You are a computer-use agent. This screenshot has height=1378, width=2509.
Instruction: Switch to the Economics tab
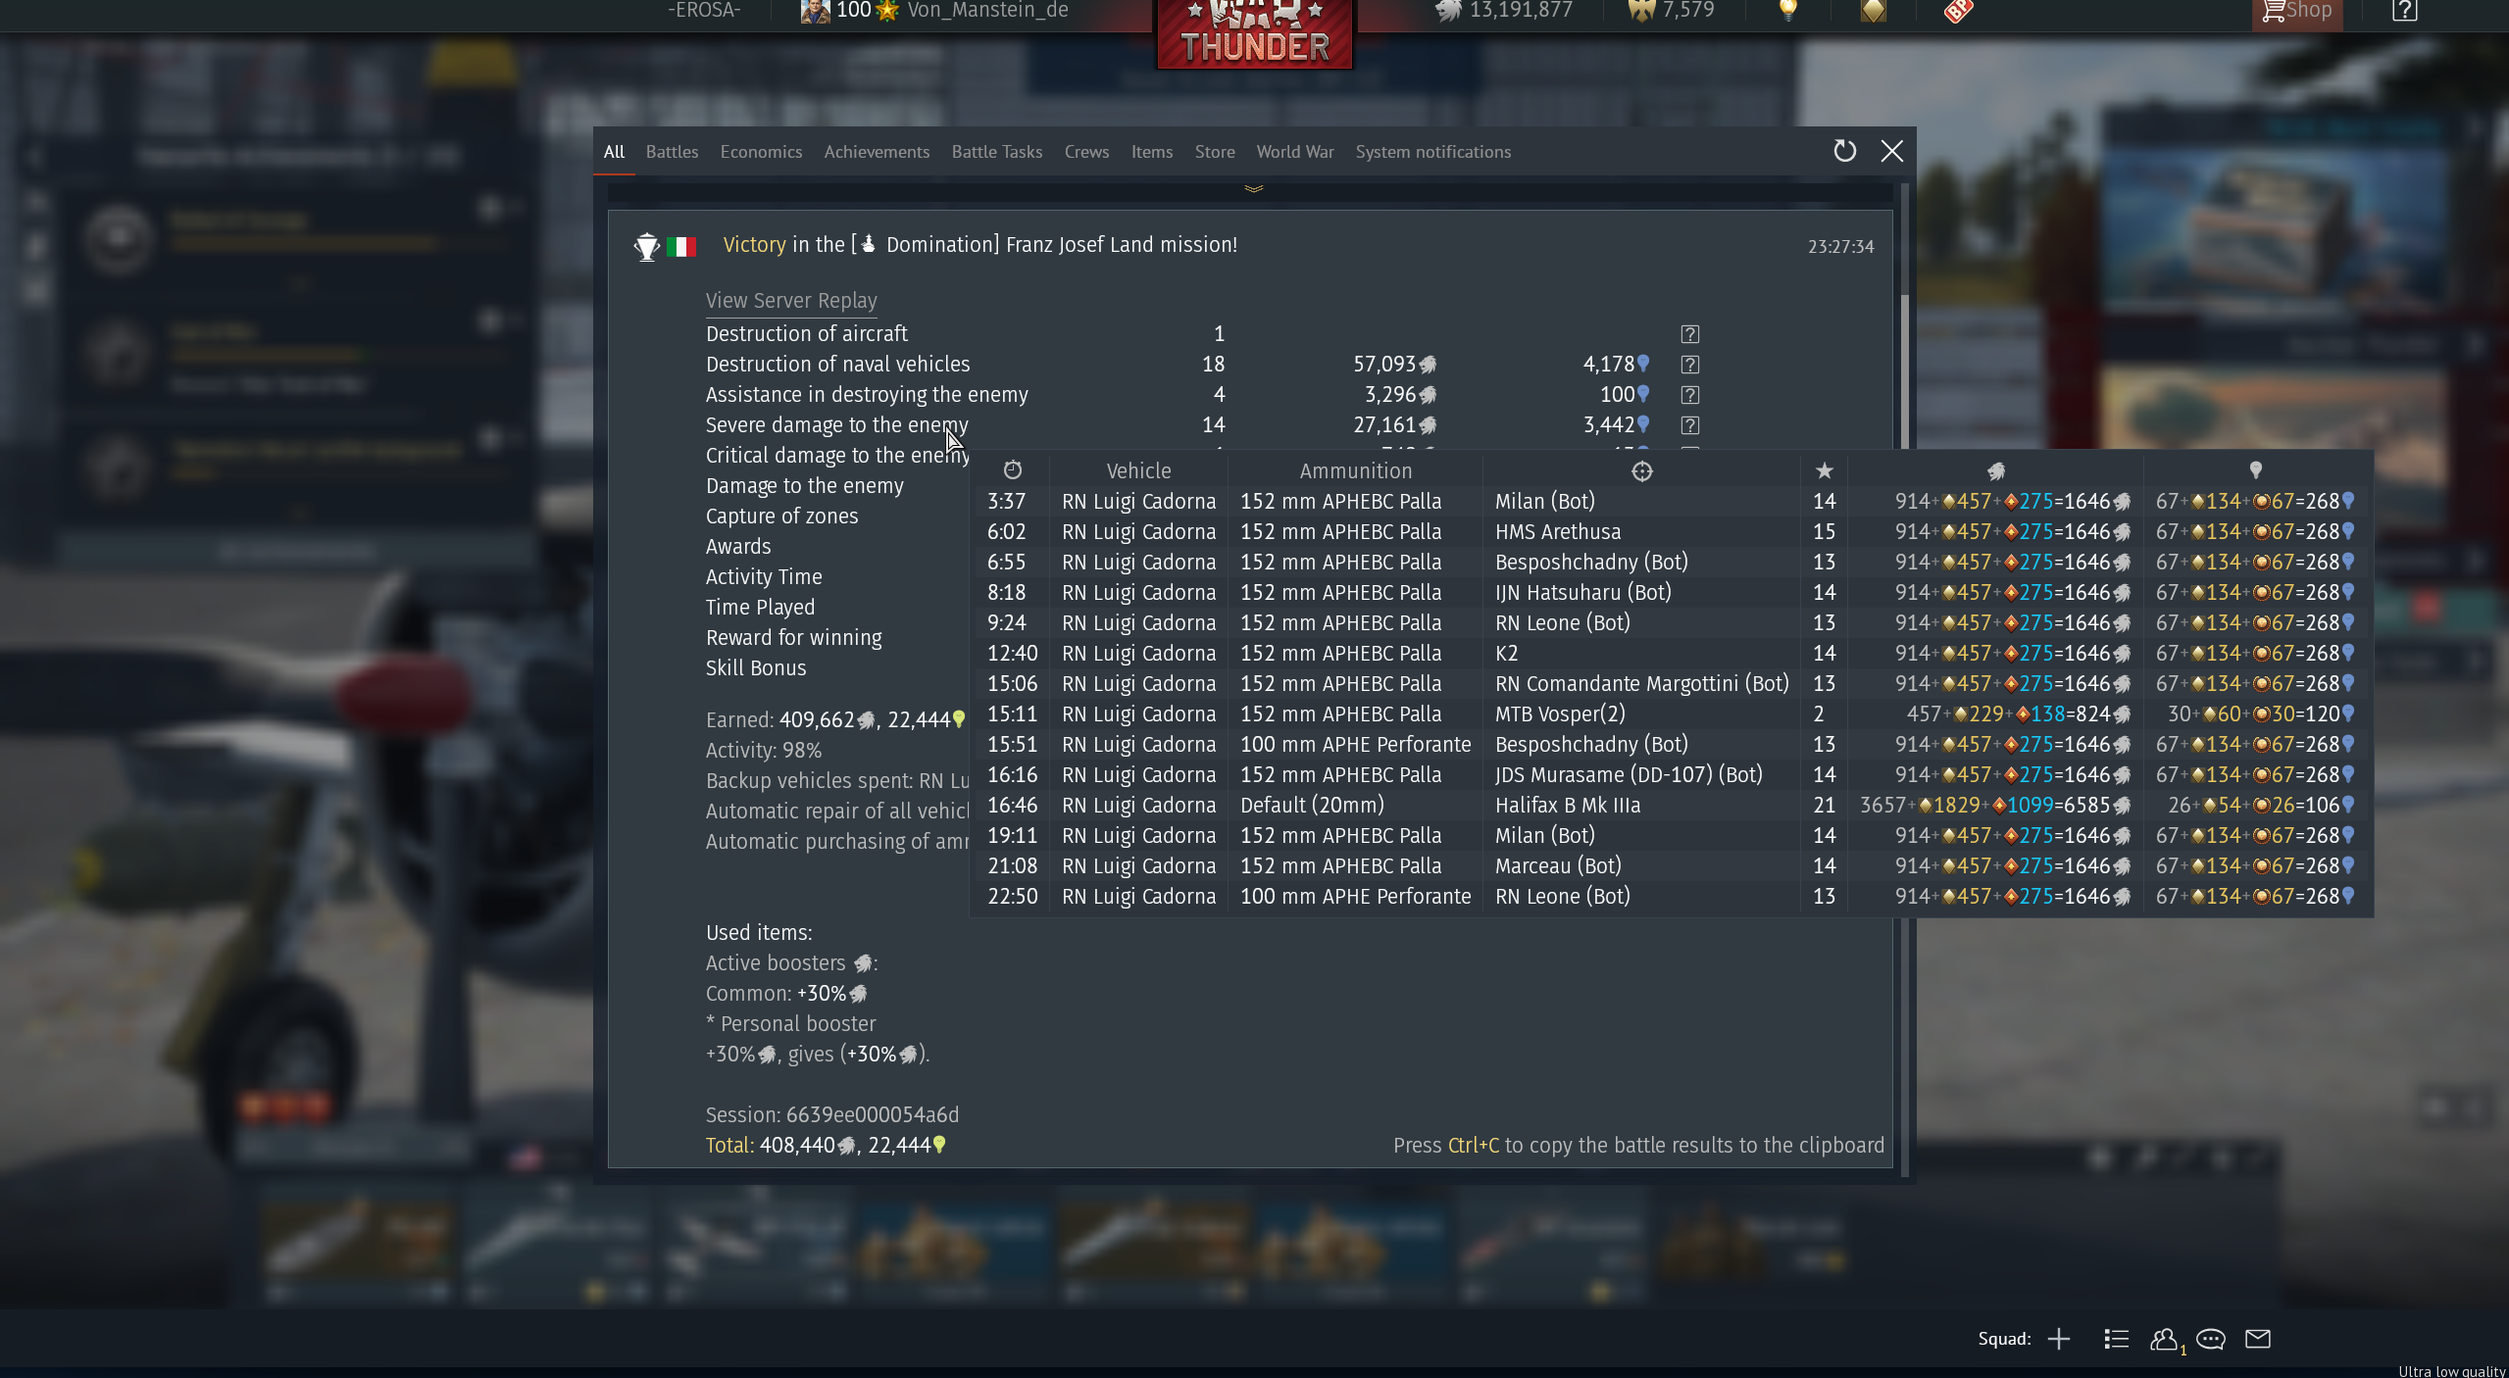[761, 152]
